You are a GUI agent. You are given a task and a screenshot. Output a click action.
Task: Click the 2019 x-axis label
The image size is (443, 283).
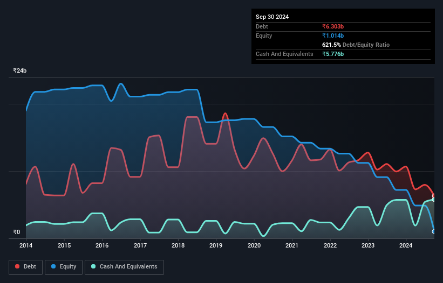point(216,245)
